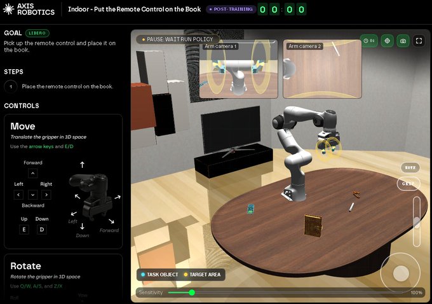Viewport: 432px width, 304px height.
Task: Click the Backward down-arrow key button
Action: [33, 195]
